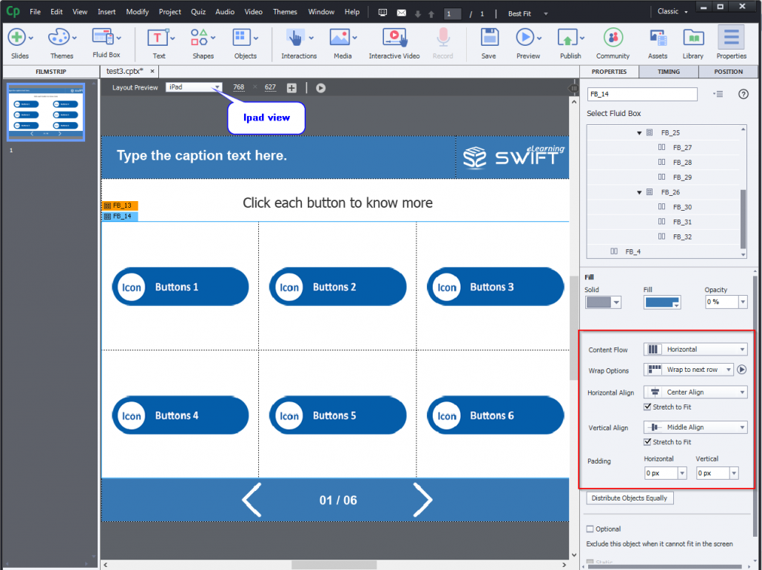Open the Fill color swatch

click(661, 302)
